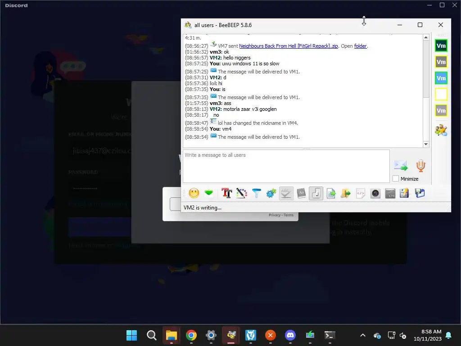The width and height of the screenshot is (461, 346).
Task: Click the network icon in the system tray
Action: coord(391,335)
